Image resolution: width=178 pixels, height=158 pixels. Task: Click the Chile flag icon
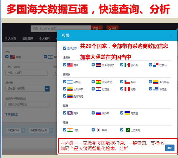127,82
